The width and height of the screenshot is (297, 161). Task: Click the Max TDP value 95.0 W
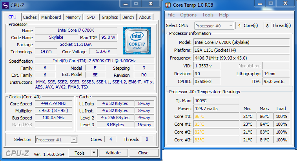point(108,37)
